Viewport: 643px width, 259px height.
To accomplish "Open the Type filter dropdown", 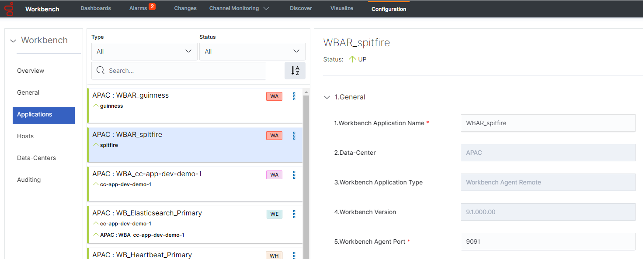I will pyautogui.click(x=144, y=51).
